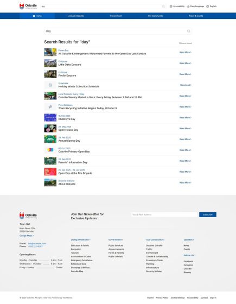Open the Instagram link in the footer

pyautogui.click(x=188, y=265)
